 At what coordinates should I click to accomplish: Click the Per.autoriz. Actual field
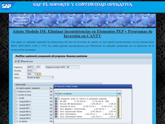tap(31, 70)
